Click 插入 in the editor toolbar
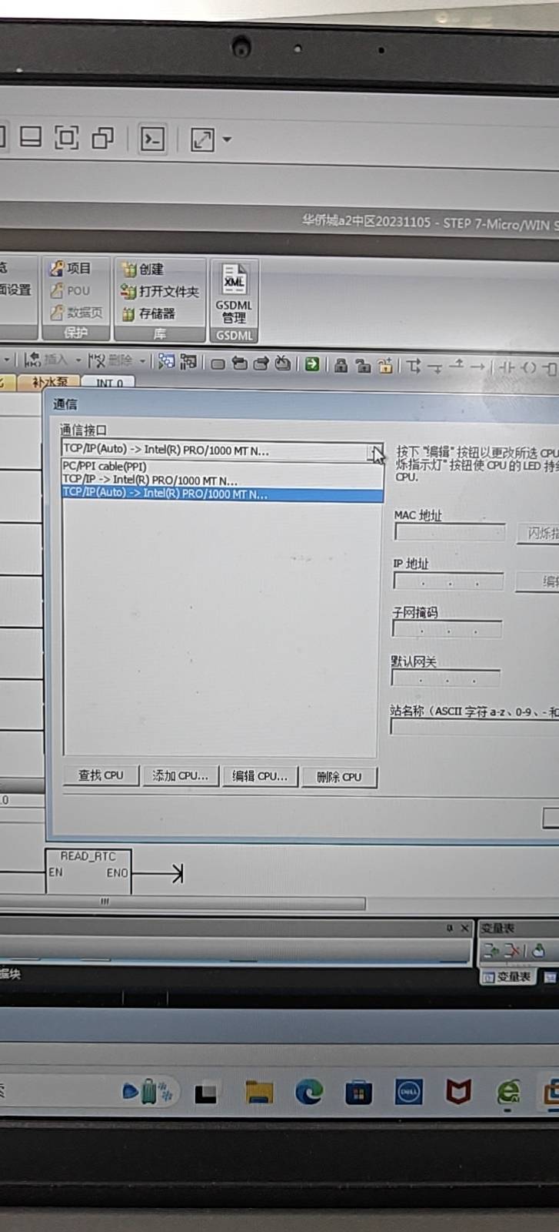This screenshot has width=559, height=1232. pyautogui.click(x=46, y=360)
